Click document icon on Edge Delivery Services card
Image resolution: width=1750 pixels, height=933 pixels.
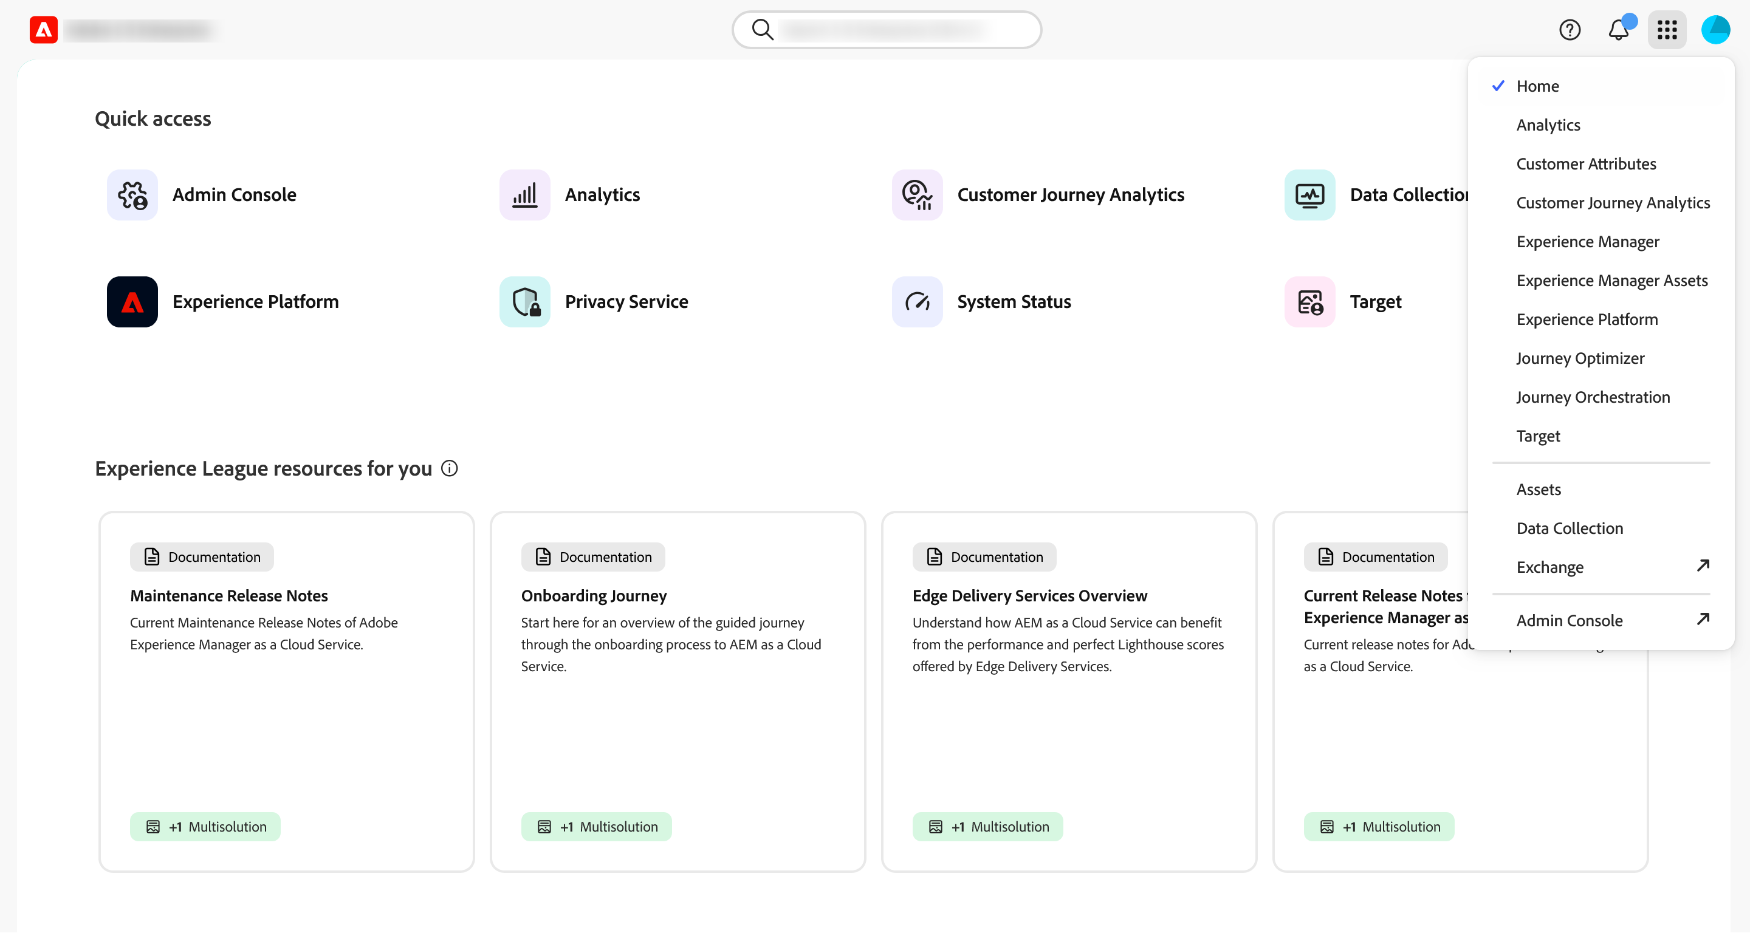click(x=935, y=557)
